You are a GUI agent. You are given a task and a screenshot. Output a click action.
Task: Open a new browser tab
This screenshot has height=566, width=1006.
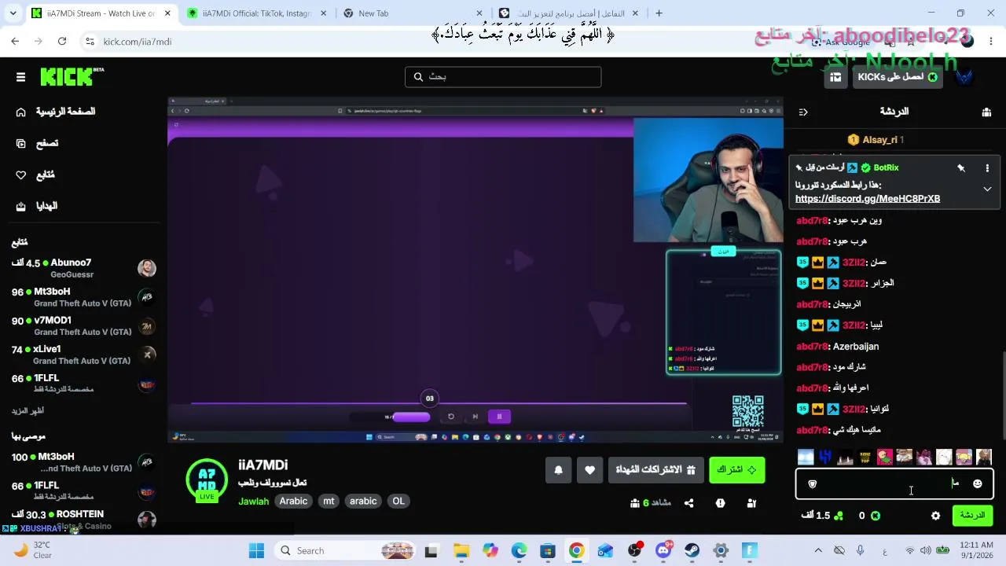coord(659,13)
